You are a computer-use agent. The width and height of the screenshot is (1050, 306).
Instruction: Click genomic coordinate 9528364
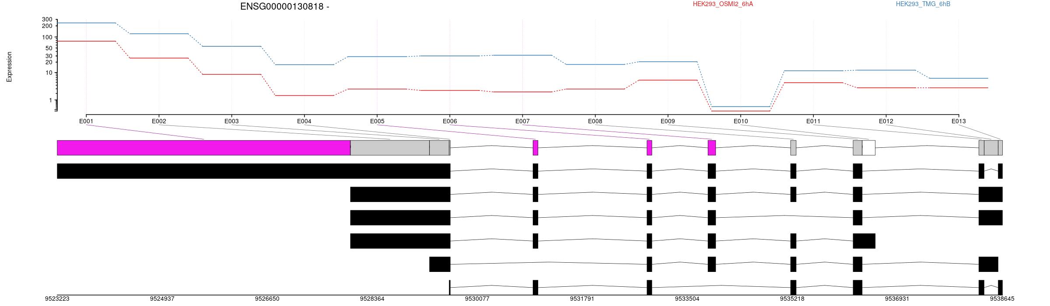pos(372,299)
